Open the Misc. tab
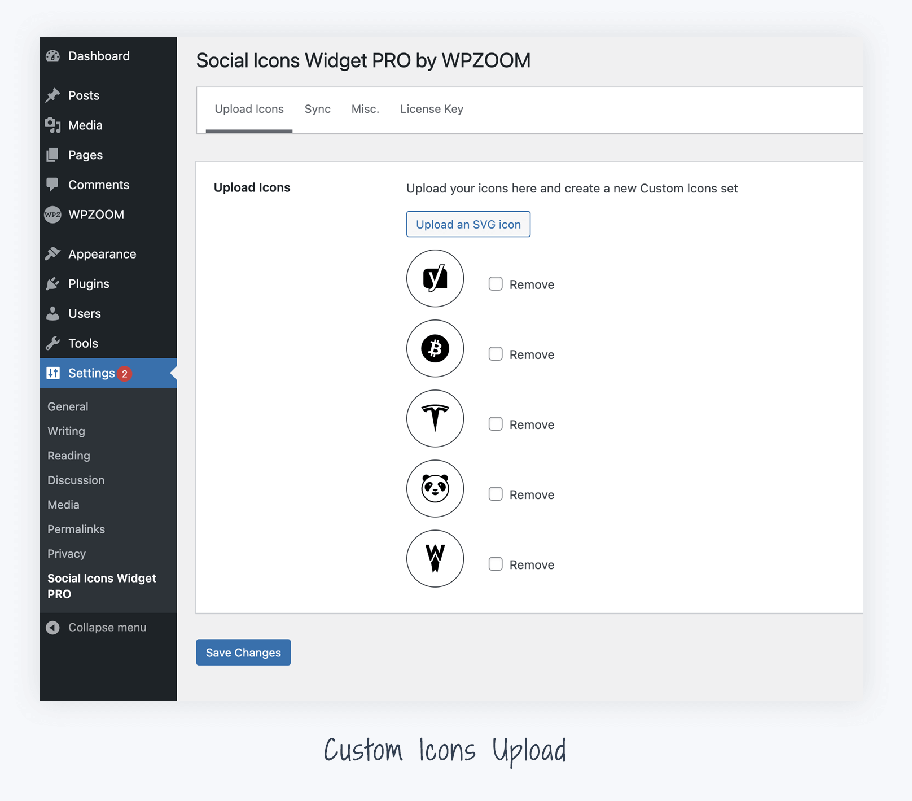 [x=365, y=109]
